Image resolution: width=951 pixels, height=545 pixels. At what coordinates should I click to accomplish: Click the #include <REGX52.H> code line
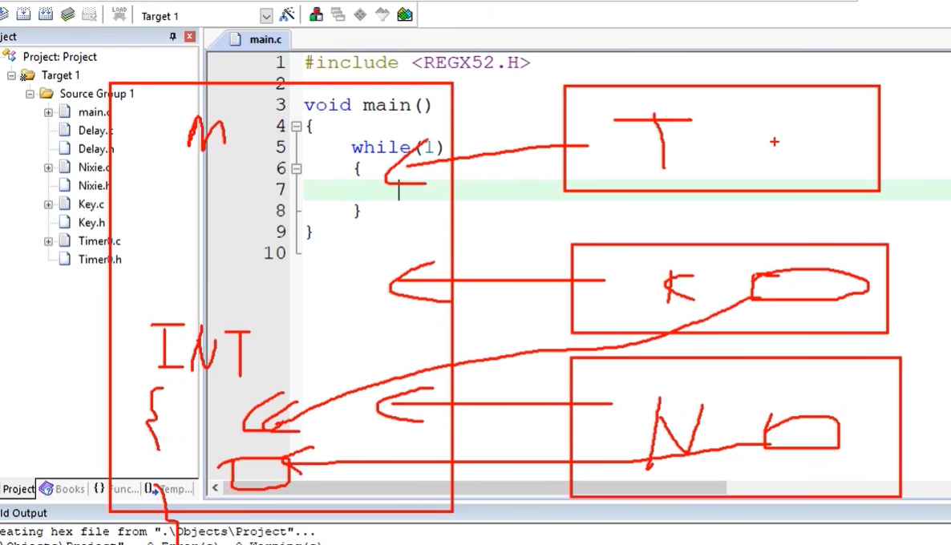417,63
